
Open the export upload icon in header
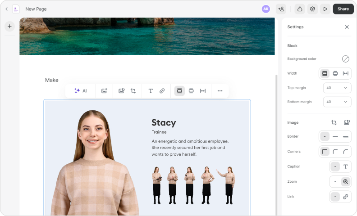tap(299, 9)
